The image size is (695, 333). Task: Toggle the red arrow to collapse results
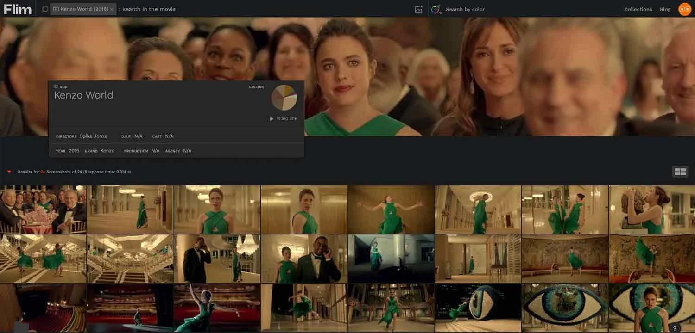(x=9, y=171)
